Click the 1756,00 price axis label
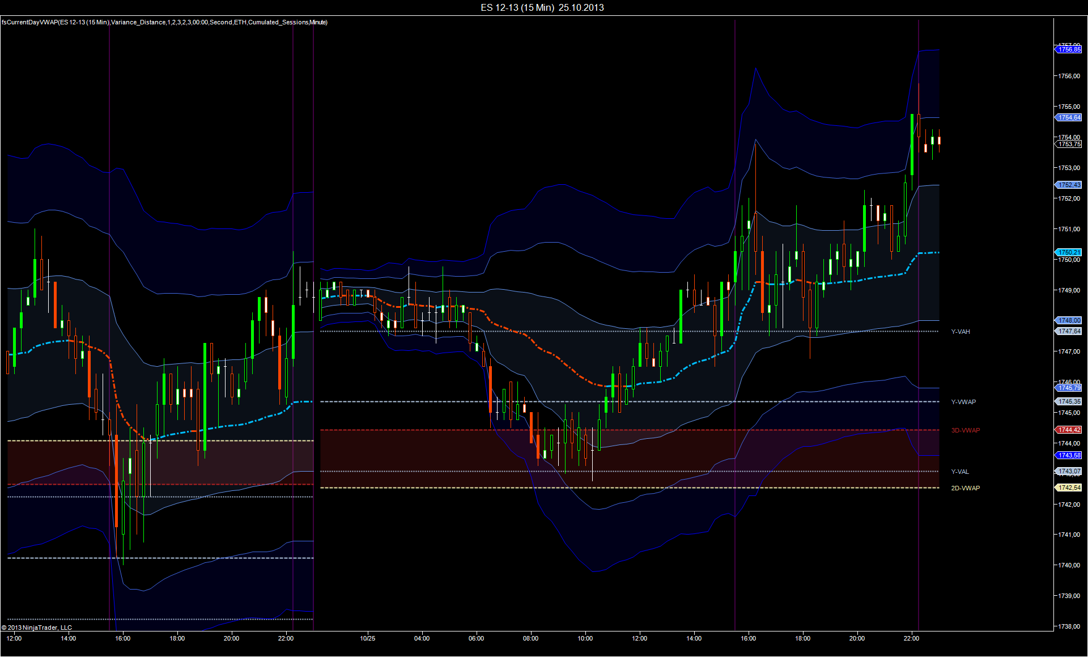1088x657 pixels. [1069, 76]
